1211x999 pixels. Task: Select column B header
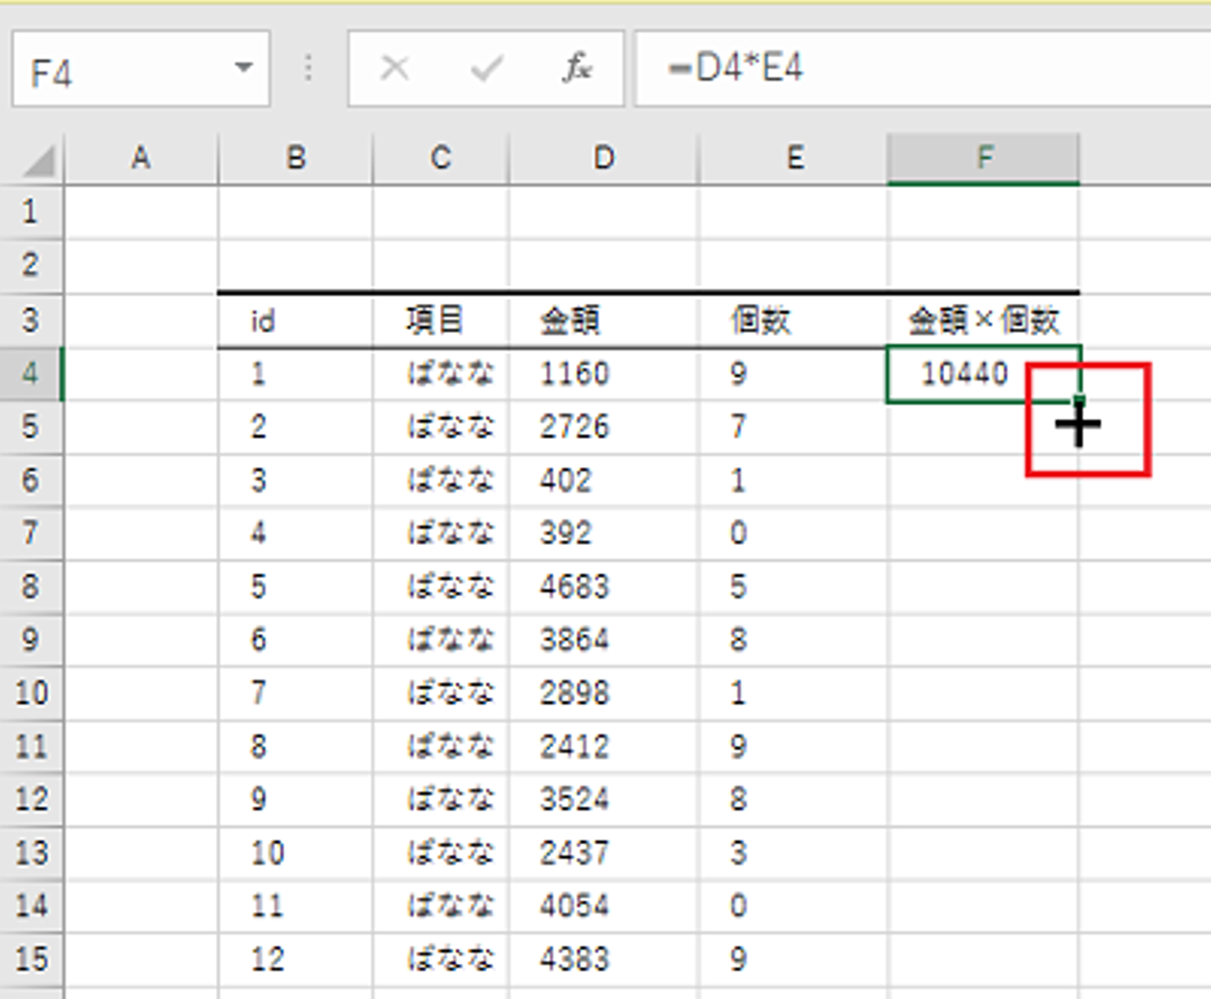point(295,158)
